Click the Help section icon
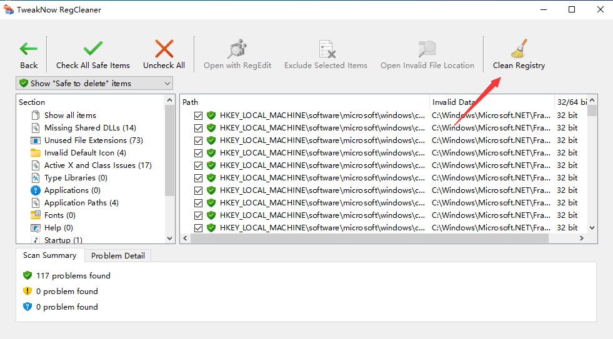Image resolution: width=613 pixels, height=339 pixels. pos(36,228)
